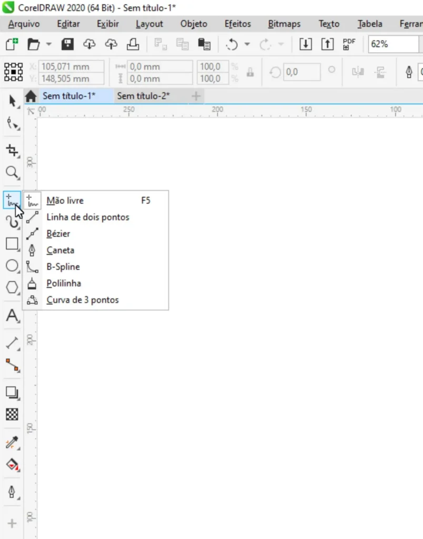Viewport: 423px width, 539px height.
Task: Open the Layout menu
Action: [x=149, y=24]
